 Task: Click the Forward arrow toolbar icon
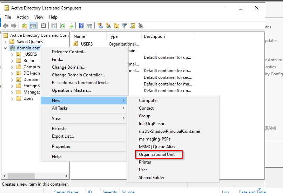(14, 26)
